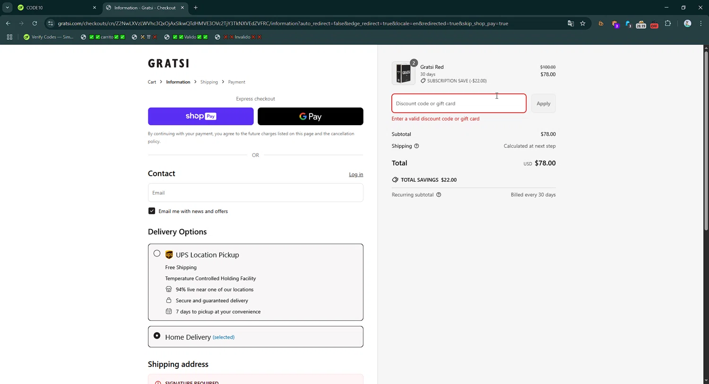
Task: View site information icon in address bar
Action: 51,23
